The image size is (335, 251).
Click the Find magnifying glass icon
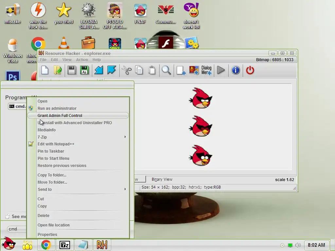166,70
